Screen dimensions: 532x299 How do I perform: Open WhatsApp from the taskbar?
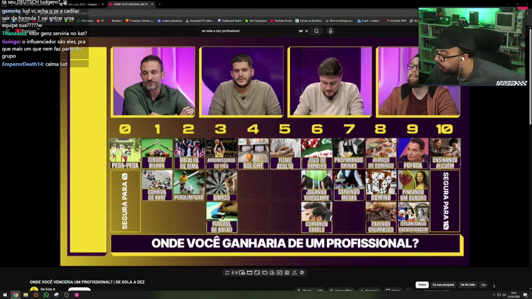tap(46, 295)
